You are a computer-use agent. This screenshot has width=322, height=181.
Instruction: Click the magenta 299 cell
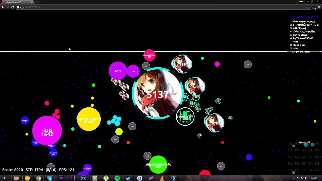click(x=133, y=71)
